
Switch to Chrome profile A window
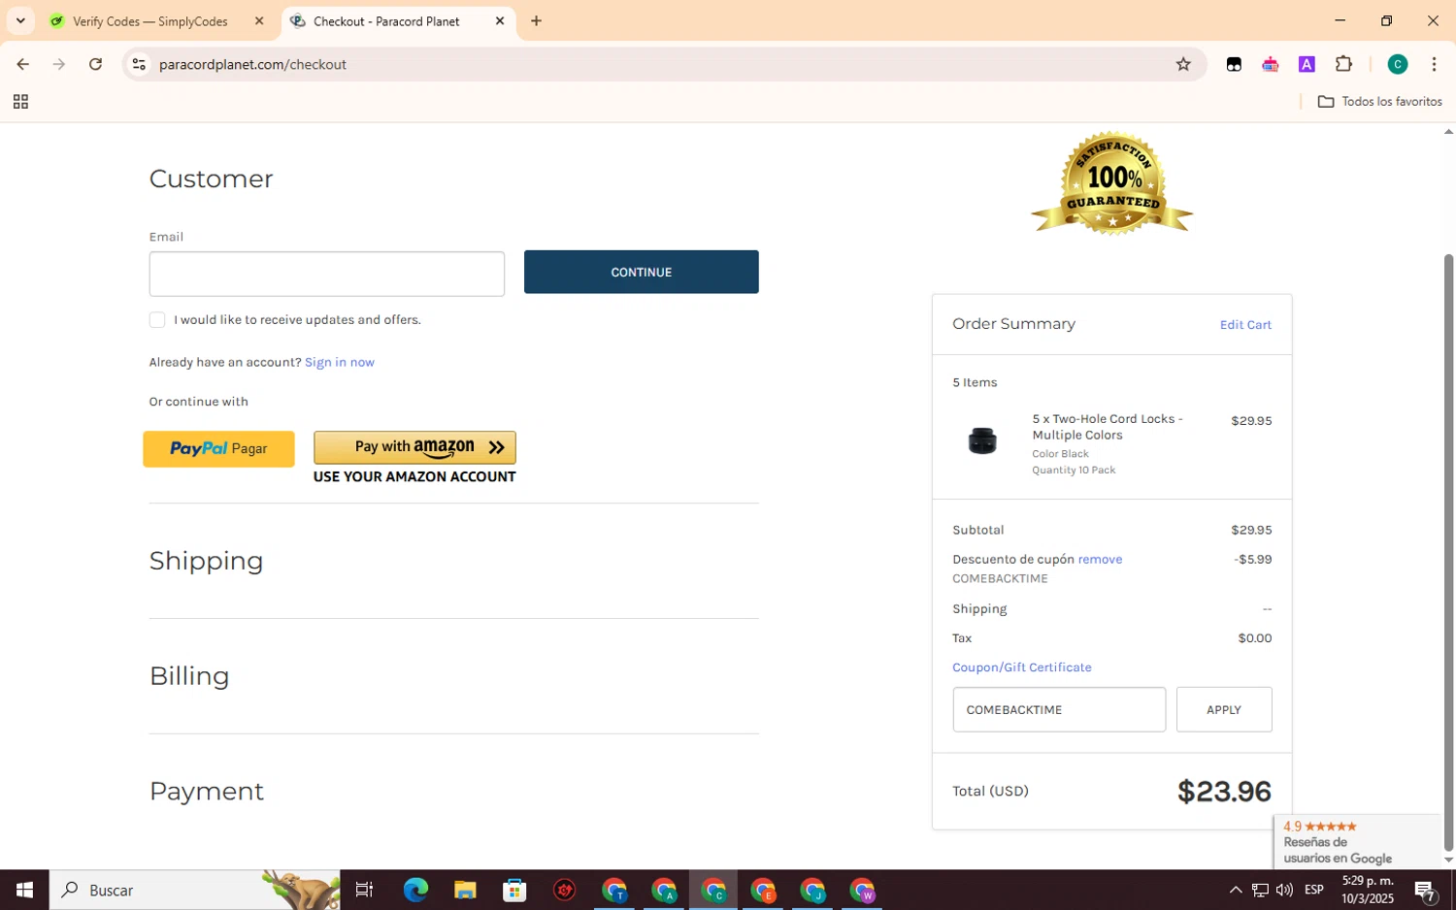[664, 890]
